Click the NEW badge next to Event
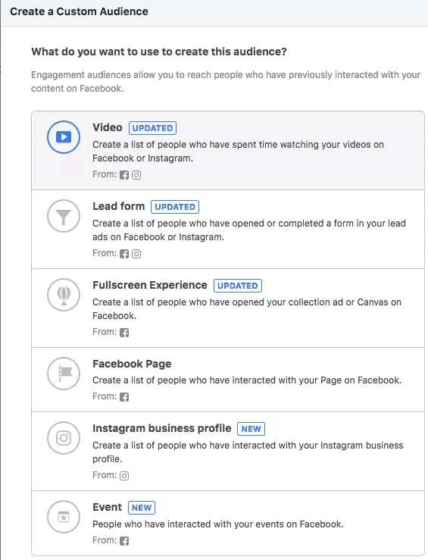This screenshot has height=560, width=428. pos(142,508)
